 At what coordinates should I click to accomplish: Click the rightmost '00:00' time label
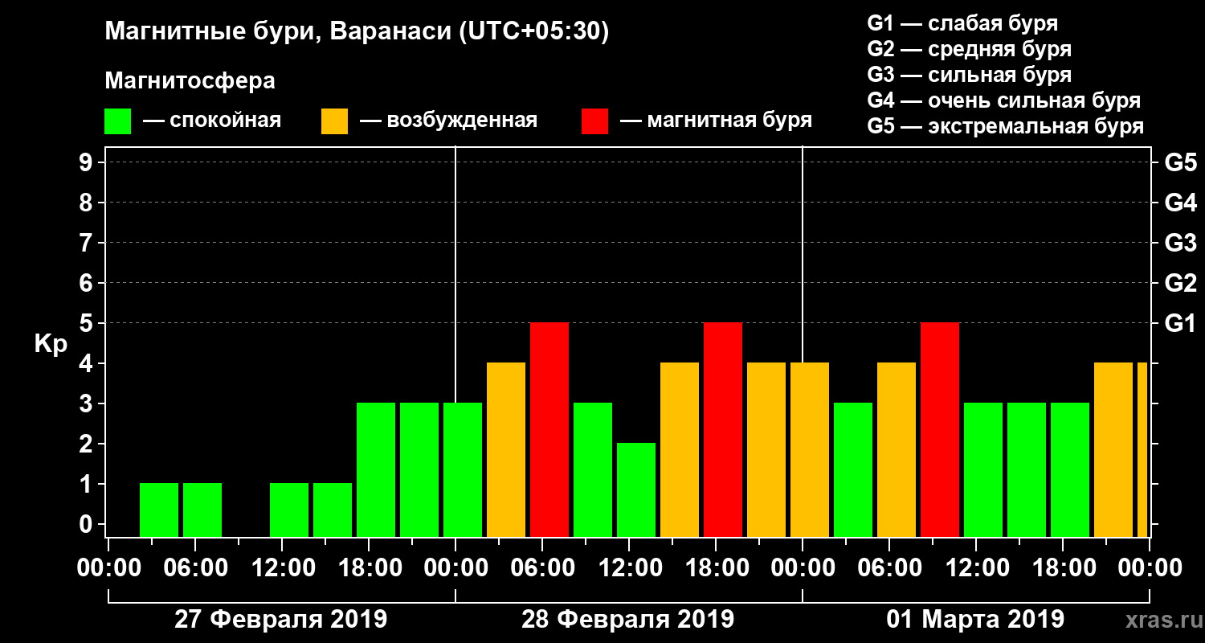point(1150,568)
